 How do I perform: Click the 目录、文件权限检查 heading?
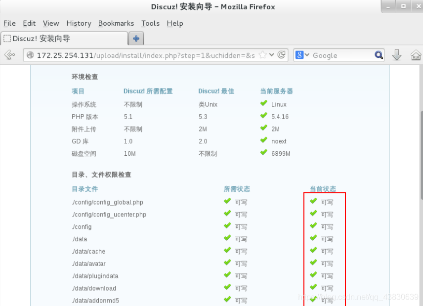[x=101, y=175]
